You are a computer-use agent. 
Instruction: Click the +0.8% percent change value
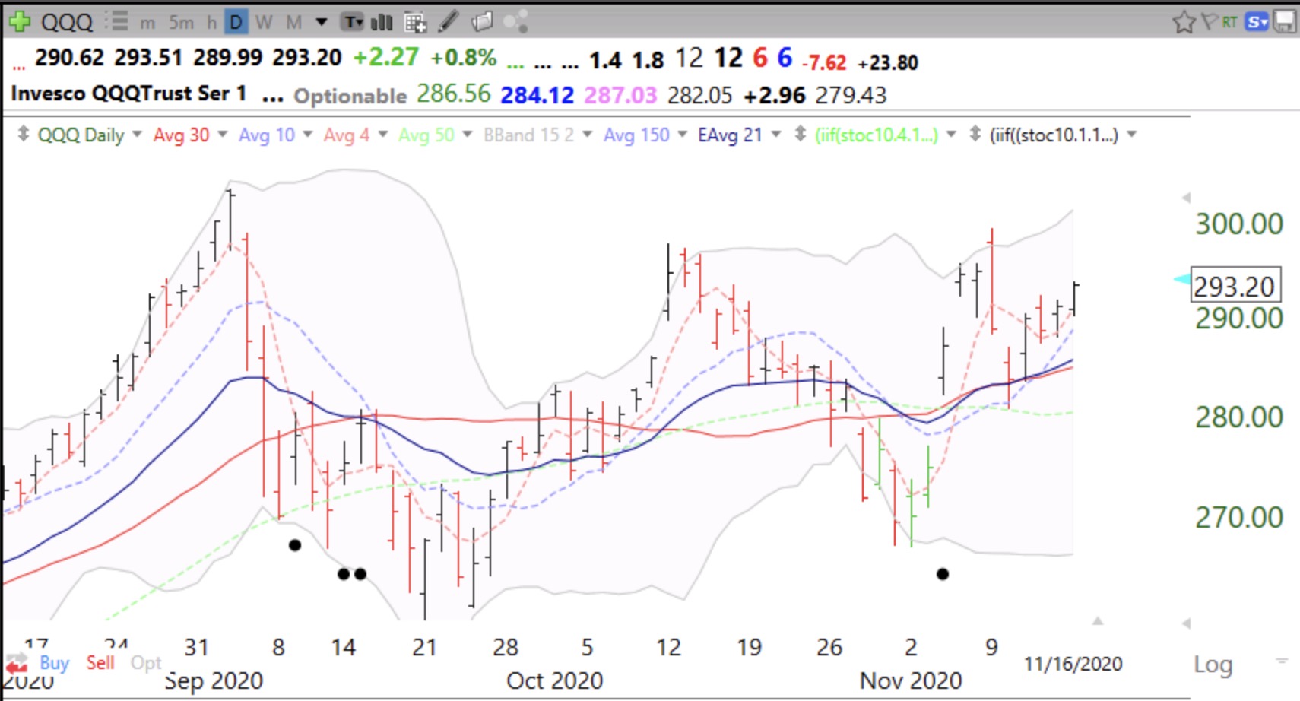(463, 58)
